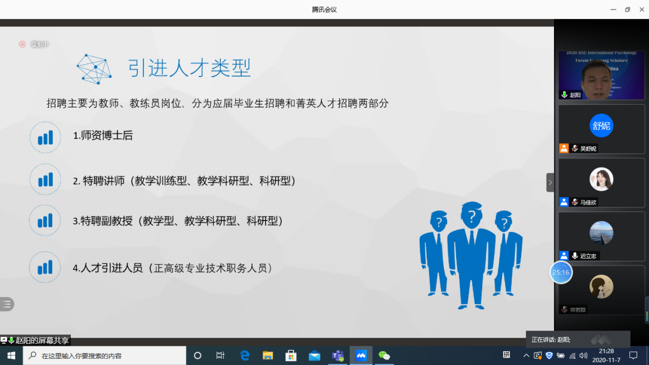Collapse the participant video side panel
Viewport: 649px width, 365px height.
coord(550,182)
